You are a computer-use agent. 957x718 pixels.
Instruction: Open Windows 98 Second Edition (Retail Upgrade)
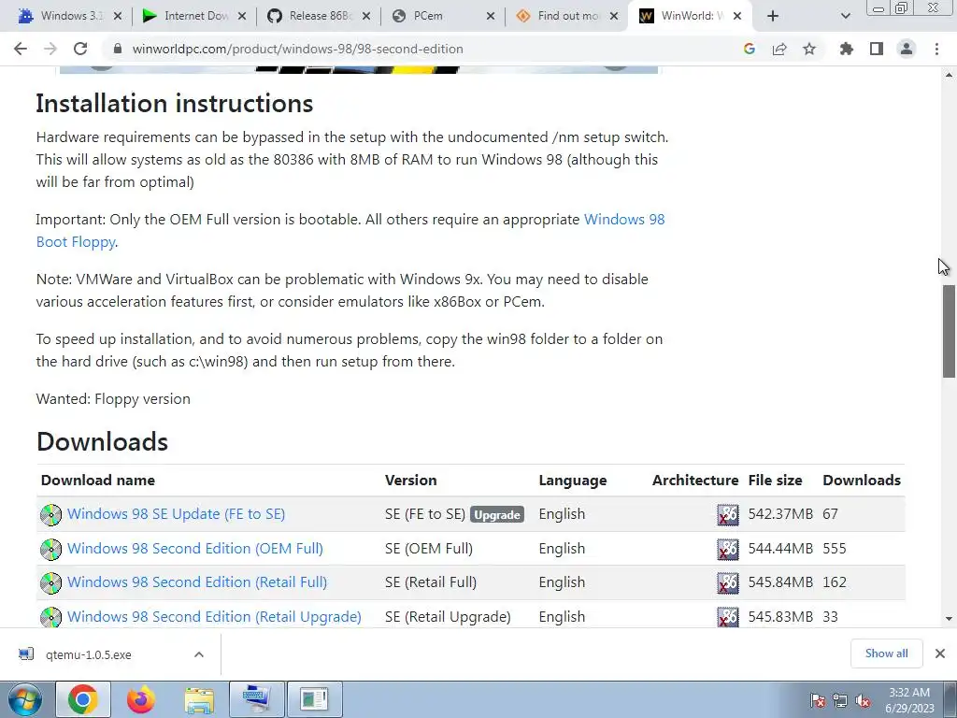tap(214, 617)
